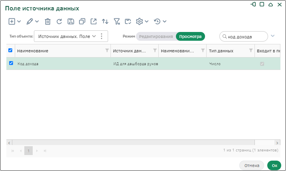
Task: Open the add record dropdown arrow
Action: click(19, 22)
